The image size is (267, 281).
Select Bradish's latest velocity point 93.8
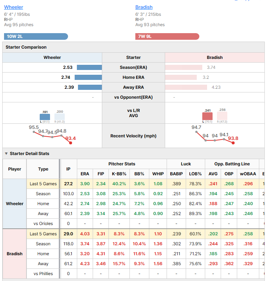(233, 143)
